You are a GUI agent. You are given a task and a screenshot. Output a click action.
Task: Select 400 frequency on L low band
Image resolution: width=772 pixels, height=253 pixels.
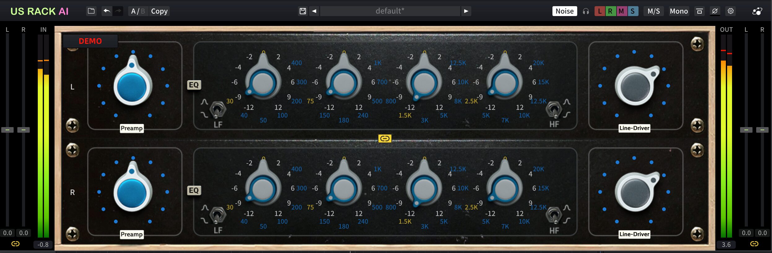(296, 63)
